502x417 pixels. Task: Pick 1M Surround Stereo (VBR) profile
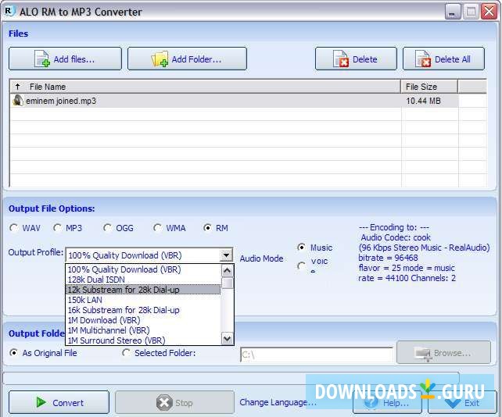(143, 340)
